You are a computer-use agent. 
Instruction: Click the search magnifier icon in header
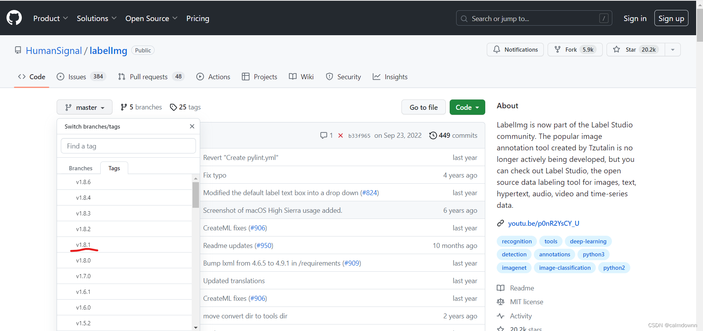464,18
